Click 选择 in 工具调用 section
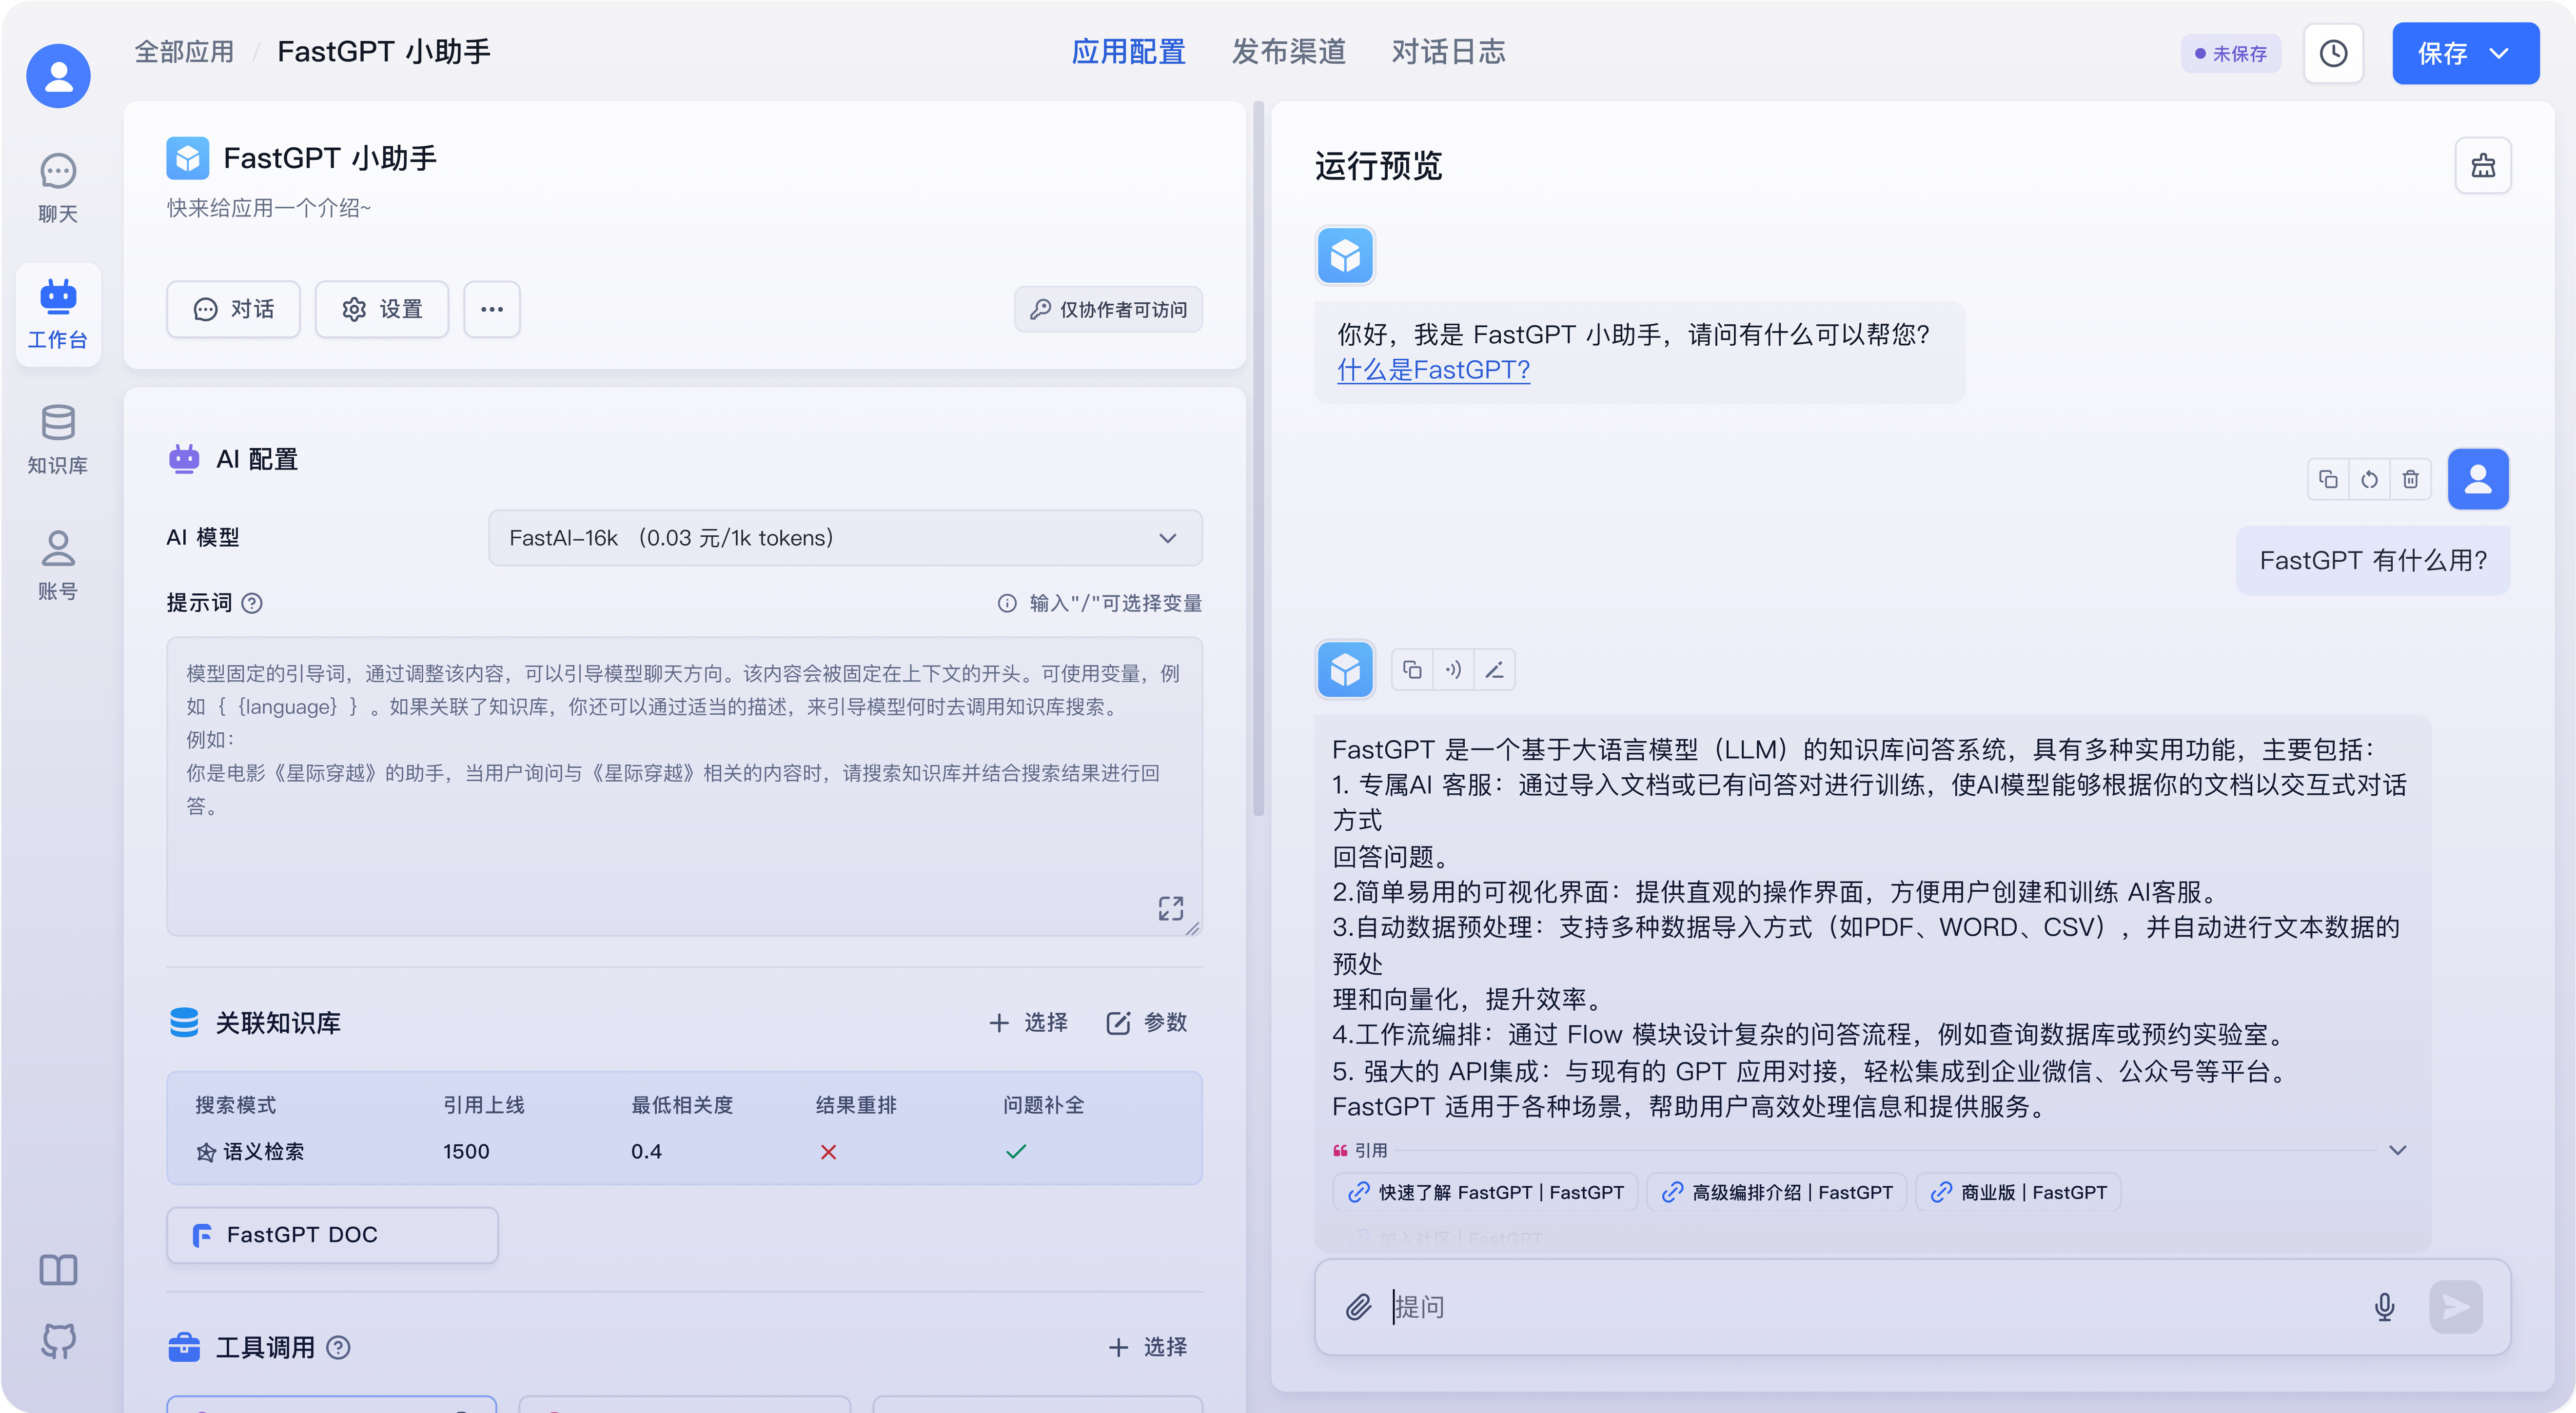 click(1147, 1347)
